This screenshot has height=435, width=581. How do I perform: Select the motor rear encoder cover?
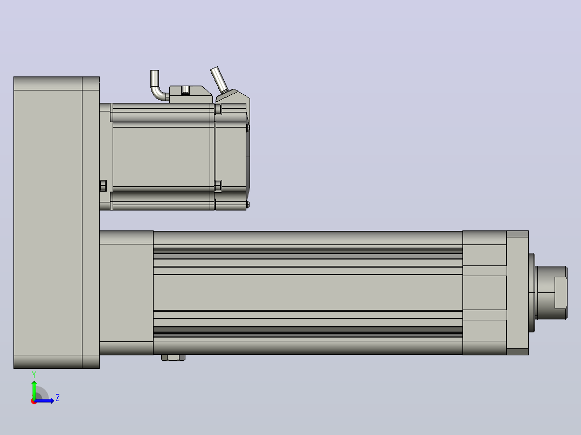[x=231, y=157]
